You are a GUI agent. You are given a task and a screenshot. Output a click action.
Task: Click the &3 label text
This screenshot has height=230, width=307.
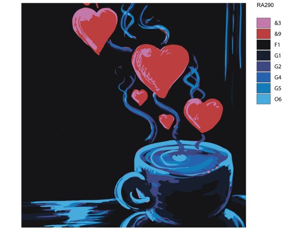coord(278,23)
